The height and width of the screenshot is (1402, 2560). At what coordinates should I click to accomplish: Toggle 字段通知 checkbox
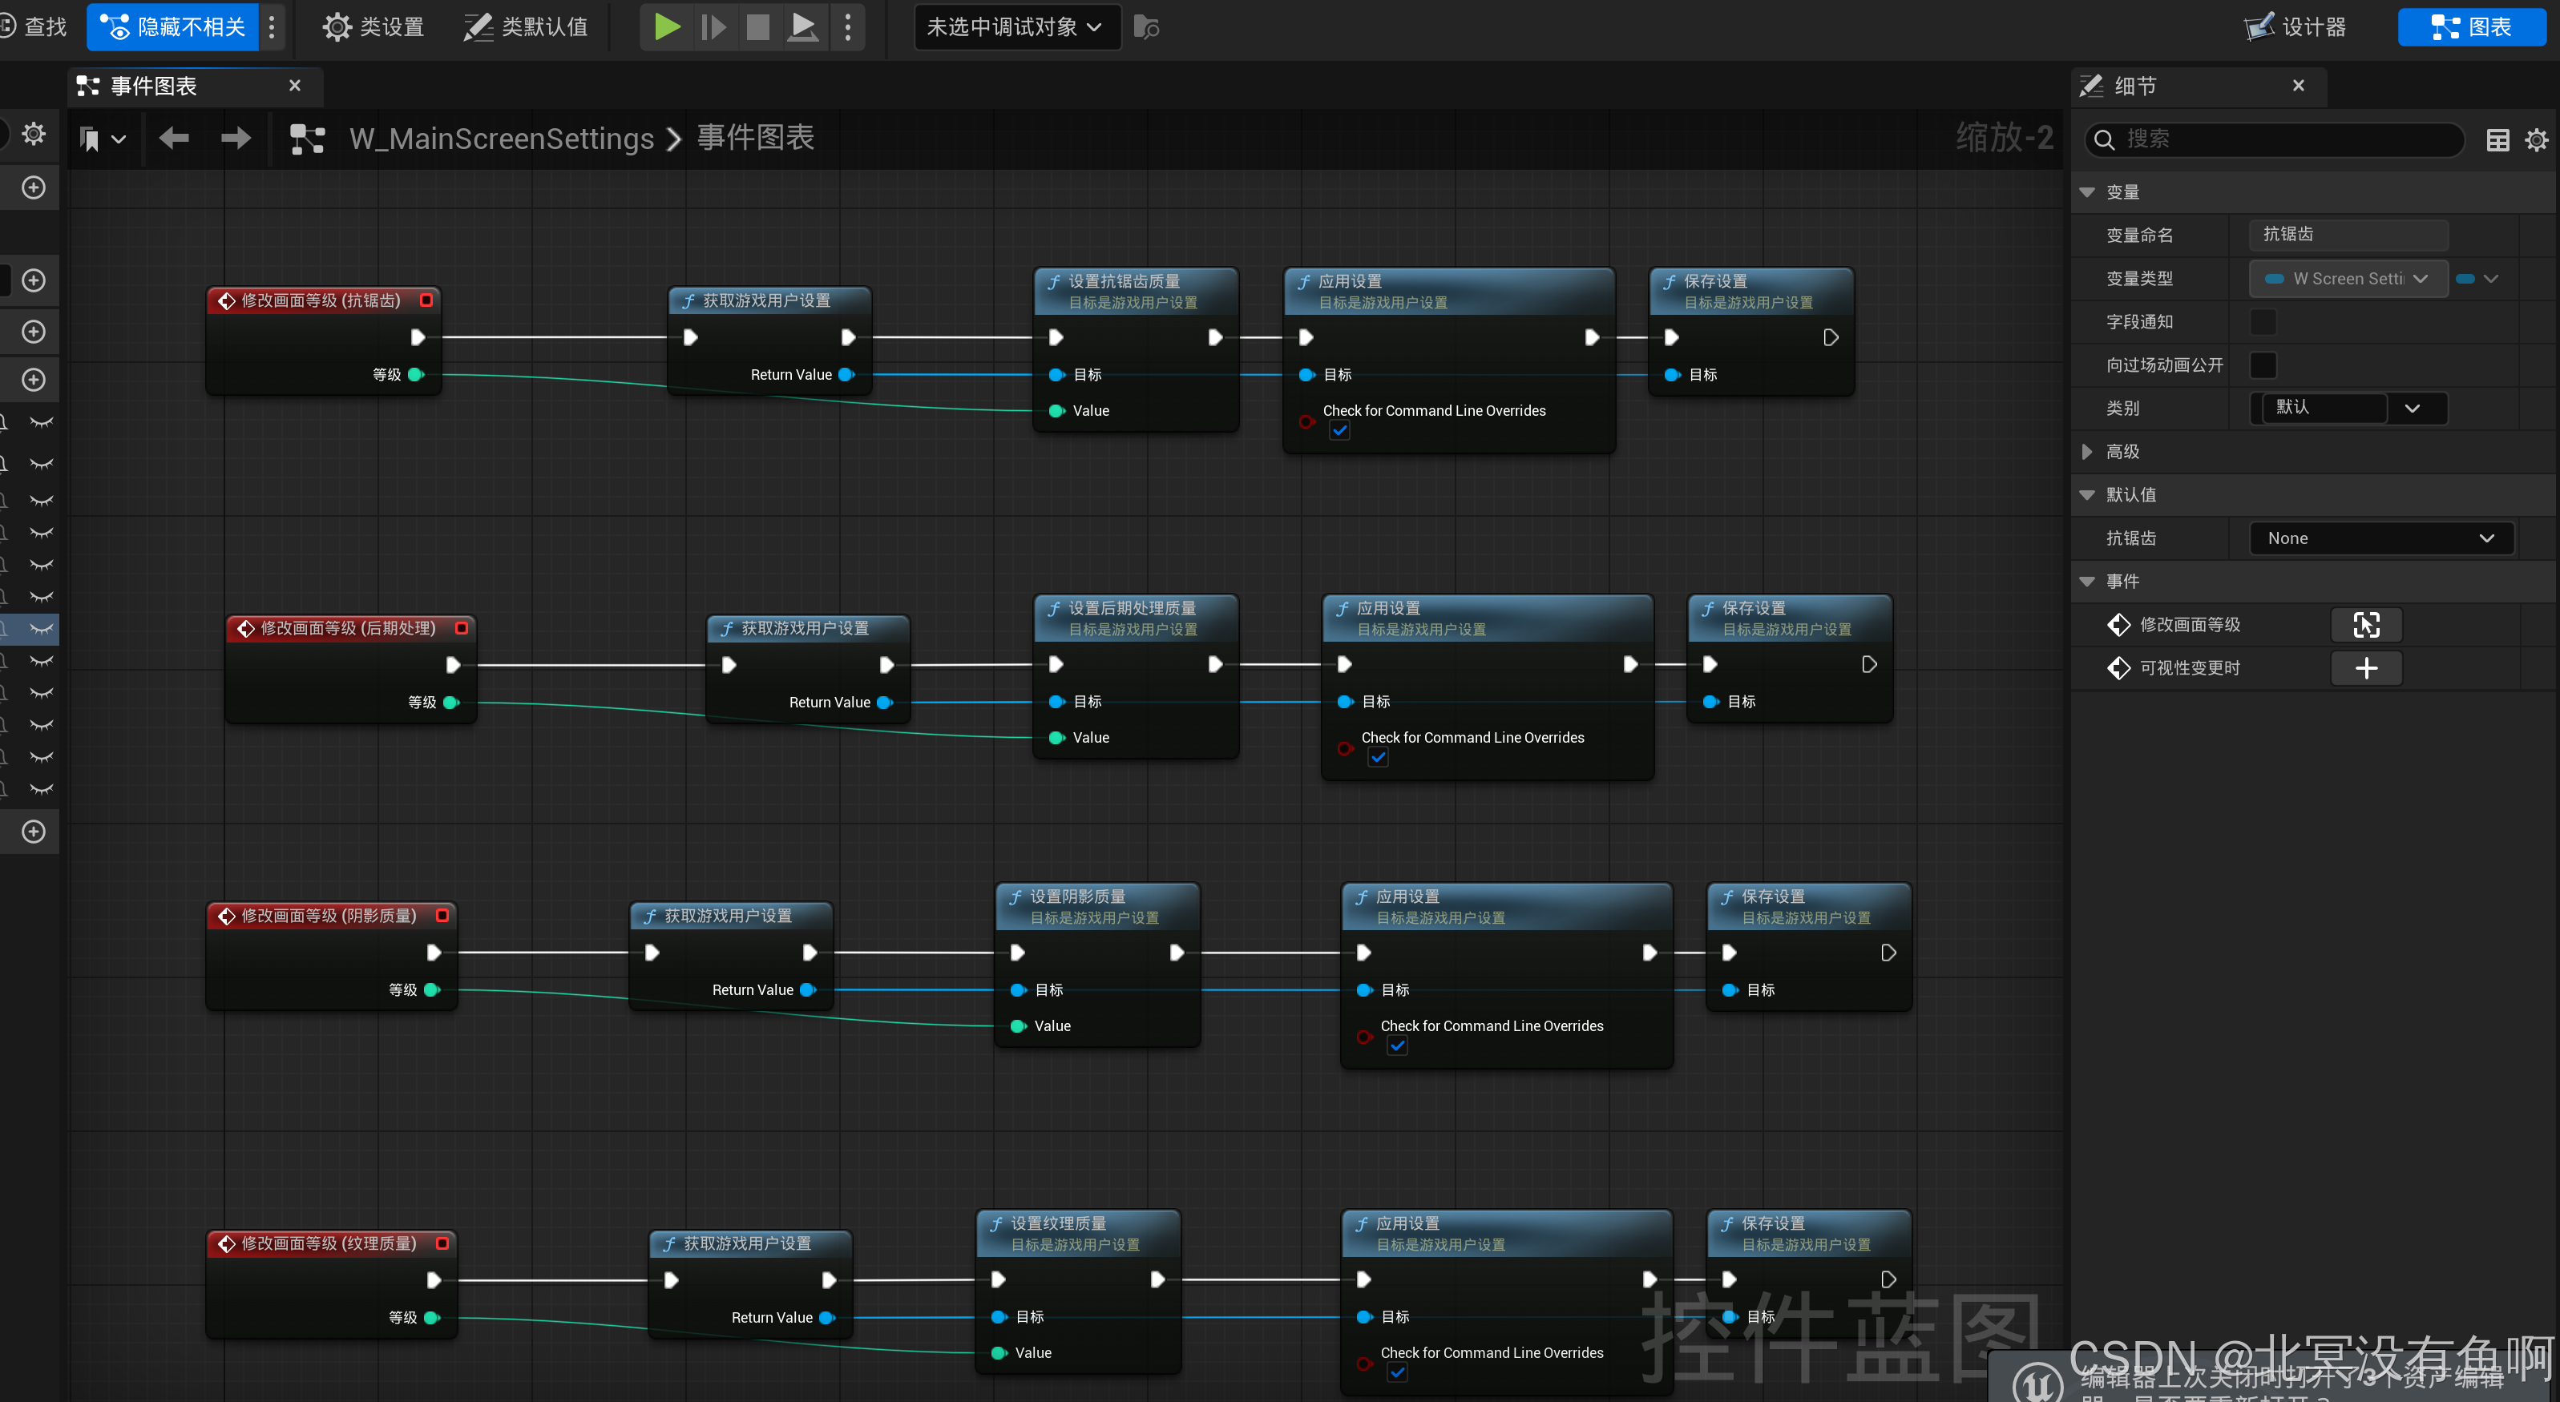(2263, 322)
